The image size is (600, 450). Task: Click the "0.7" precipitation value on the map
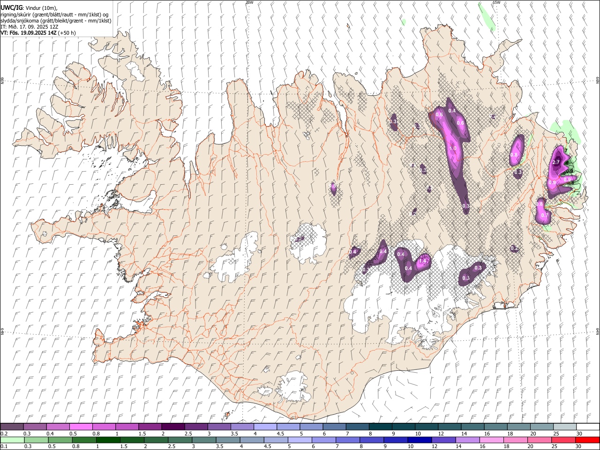pyautogui.click(x=544, y=215)
